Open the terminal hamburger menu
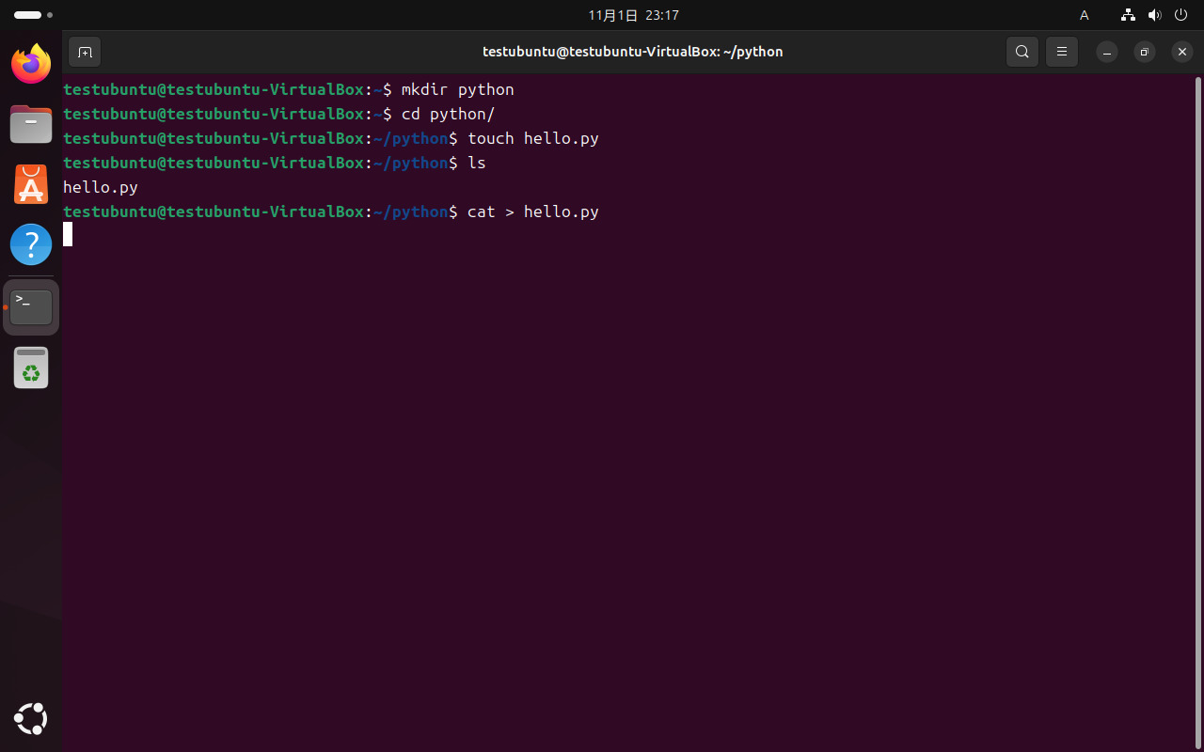Viewport: 1204px width, 752px height. coord(1062,52)
